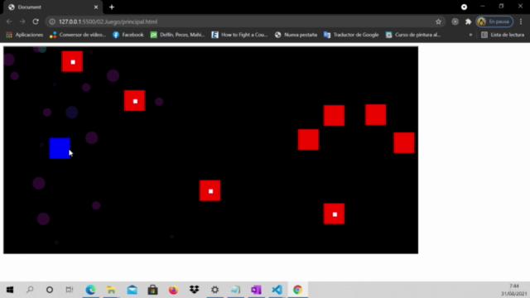The image size is (530, 298).
Task: Select the Document browser tab
Action: pyautogui.click(x=53, y=7)
